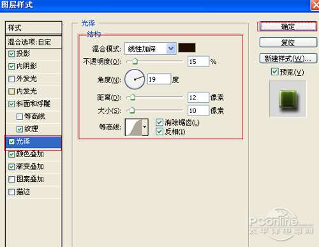Select the 斜面和浮雕 row label
319x247 pixels.
pyautogui.click(x=33, y=103)
